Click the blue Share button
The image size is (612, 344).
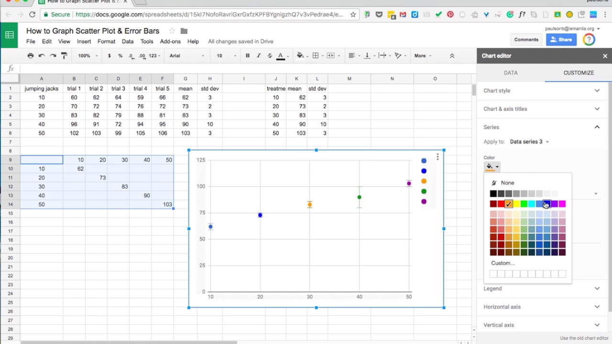(561, 40)
